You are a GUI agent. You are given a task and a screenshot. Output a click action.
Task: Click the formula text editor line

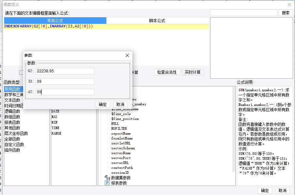(106, 26)
